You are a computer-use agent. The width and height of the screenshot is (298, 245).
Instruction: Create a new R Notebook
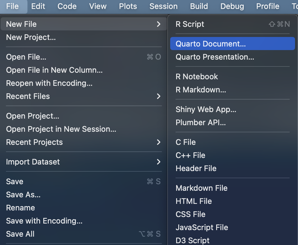197,77
